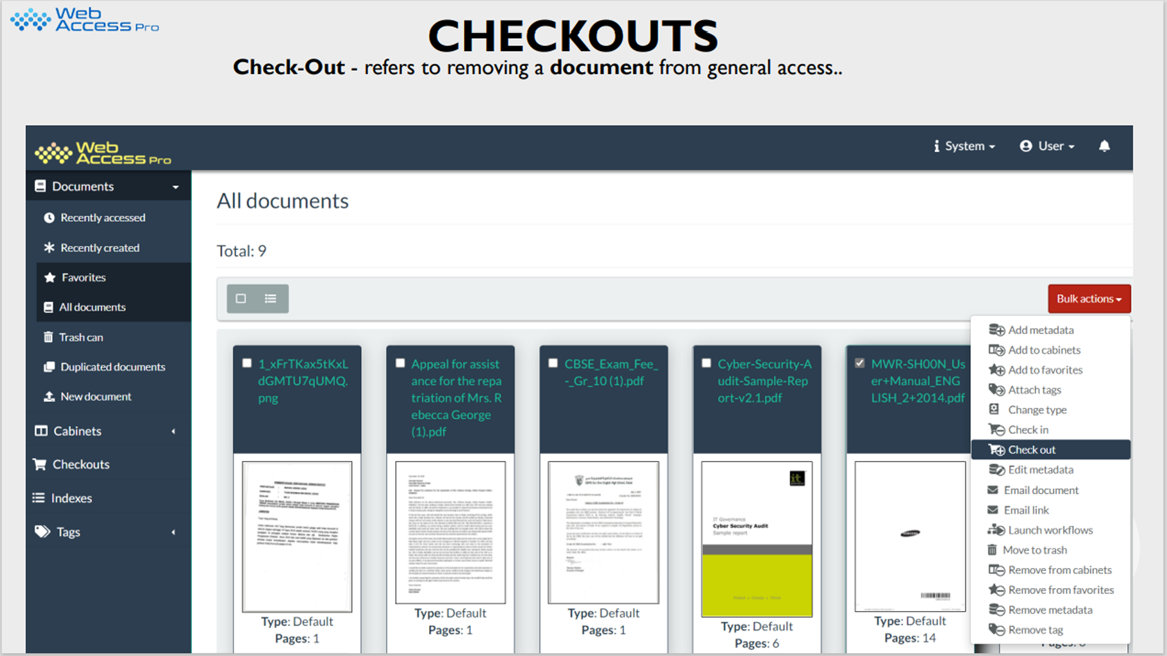Expand the System menu dropdown
Screen dimensions: 1167x656
[x=965, y=146]
